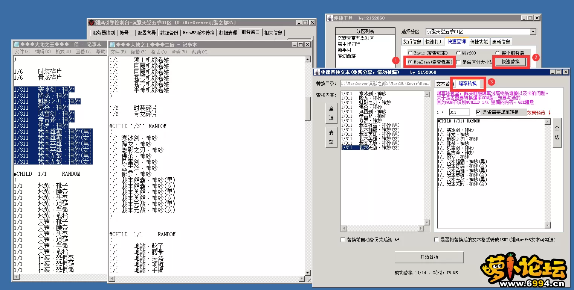Switch to the 文本替换 tab
Screen dimensions: 574x290
click(x=444, y=84)
